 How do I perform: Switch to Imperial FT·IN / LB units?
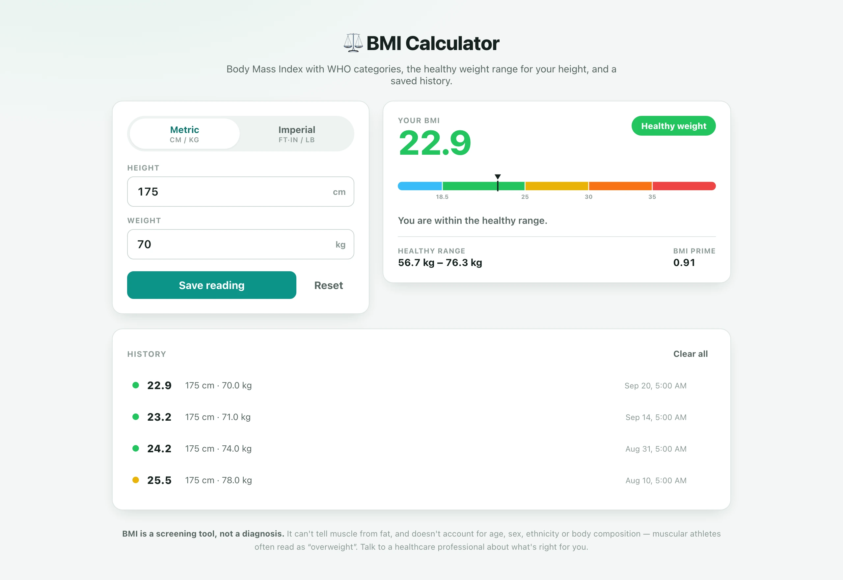(297, 134)
